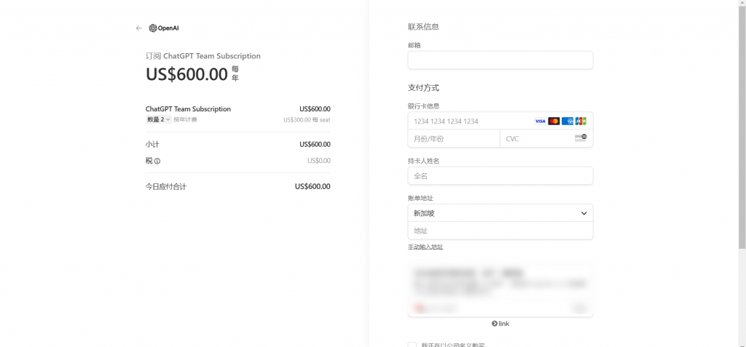Open the 新加坡 country dropdown
This screenshot has height=347, width=746.
point(500,213)
